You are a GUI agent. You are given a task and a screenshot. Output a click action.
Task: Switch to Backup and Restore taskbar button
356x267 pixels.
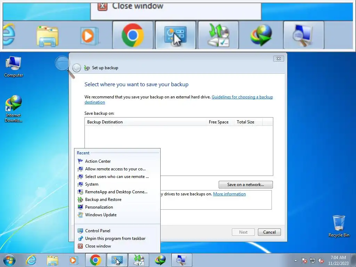[x=139, y=260]
